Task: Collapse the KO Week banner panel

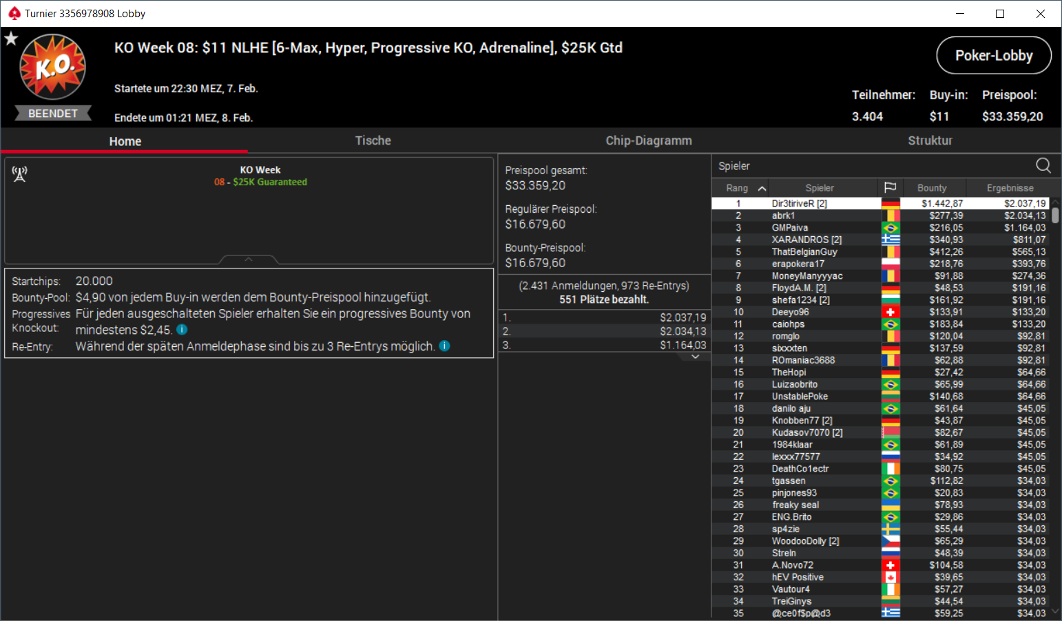Action: [249, 260]
